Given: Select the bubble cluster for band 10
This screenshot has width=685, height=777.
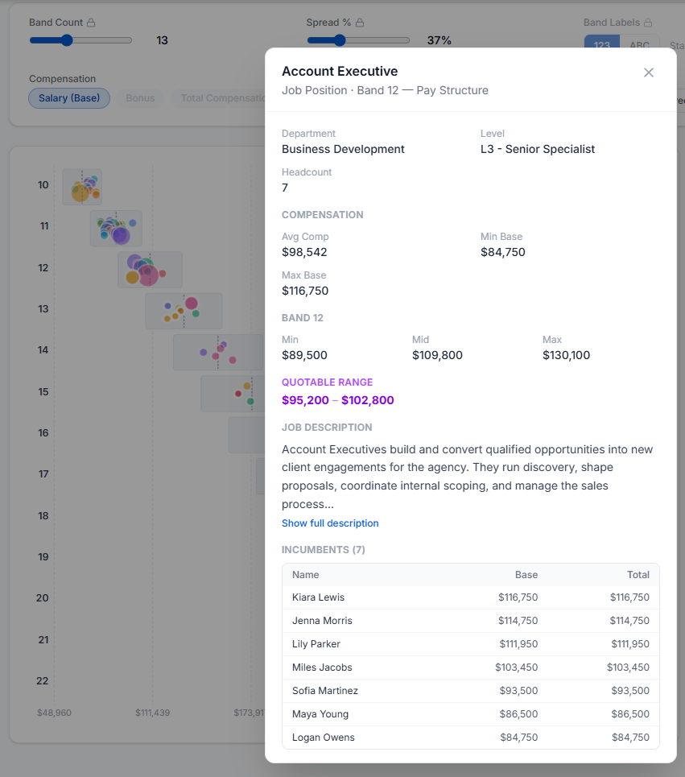Looking at the screenshot, I should [82, 186].
